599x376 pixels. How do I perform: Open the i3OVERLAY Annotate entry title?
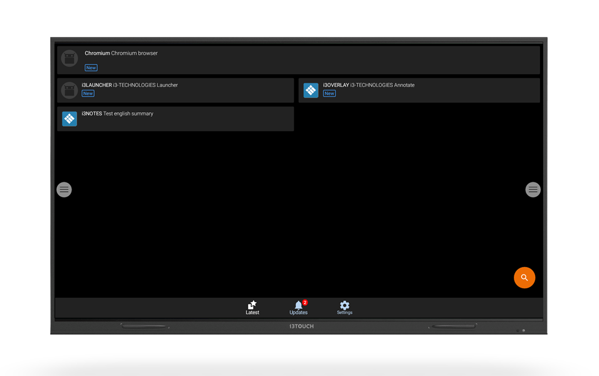coord(368,85)
